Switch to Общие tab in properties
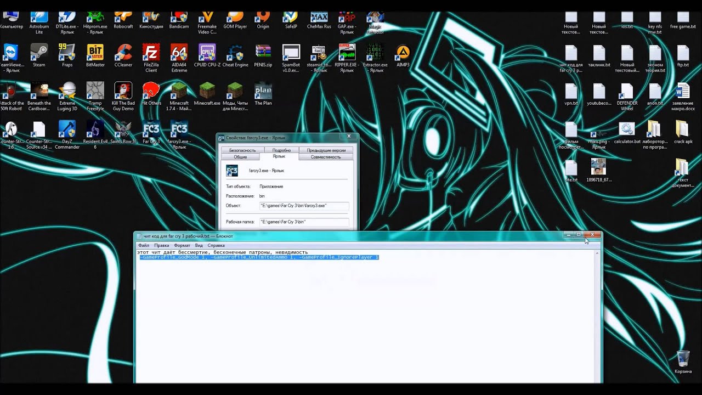Image resolution: width=702 pixels, height=395 pixels. [x=240, y=157]
